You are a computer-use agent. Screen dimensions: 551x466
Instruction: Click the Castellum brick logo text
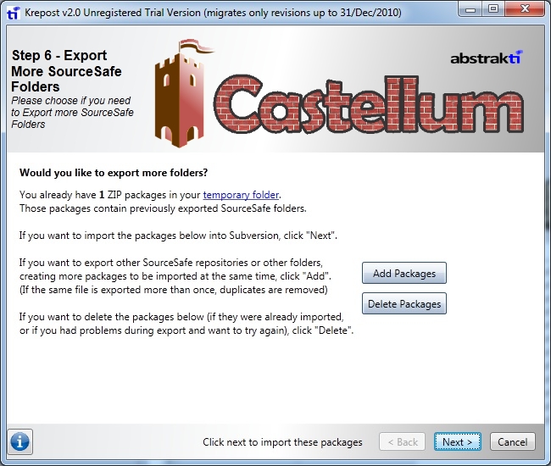[369, 104]
